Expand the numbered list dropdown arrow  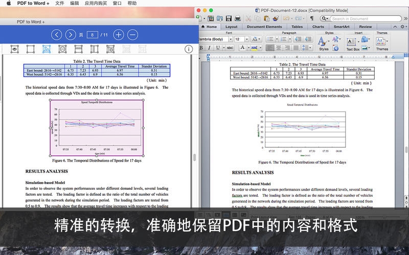coord(290,39)
